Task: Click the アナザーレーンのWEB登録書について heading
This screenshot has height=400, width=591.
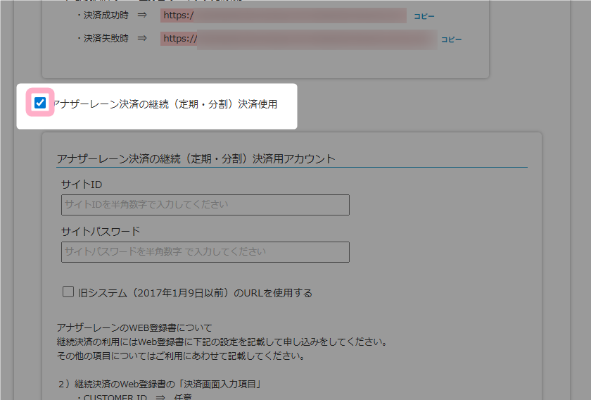Action: 134,328
